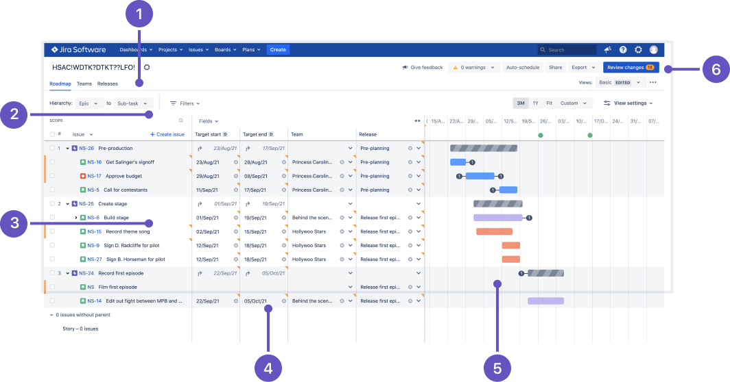This screenshot has width=730, height=382.
Task: Click the Auto-schedule button
Action: (522, 67)
